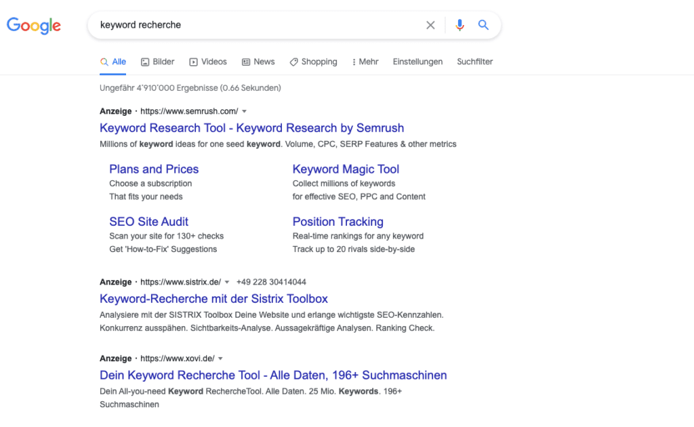Open Keyword-Recherche mit der Sistrix Toolbox
The width and height of the screenshot is (694, 427).
click(213, 299)
